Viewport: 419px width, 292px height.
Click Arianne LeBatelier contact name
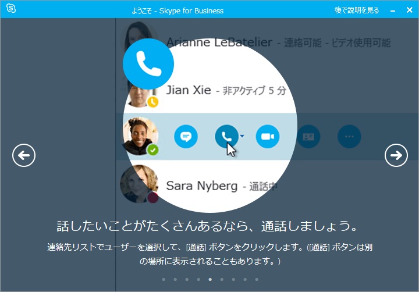pos(219,42)
